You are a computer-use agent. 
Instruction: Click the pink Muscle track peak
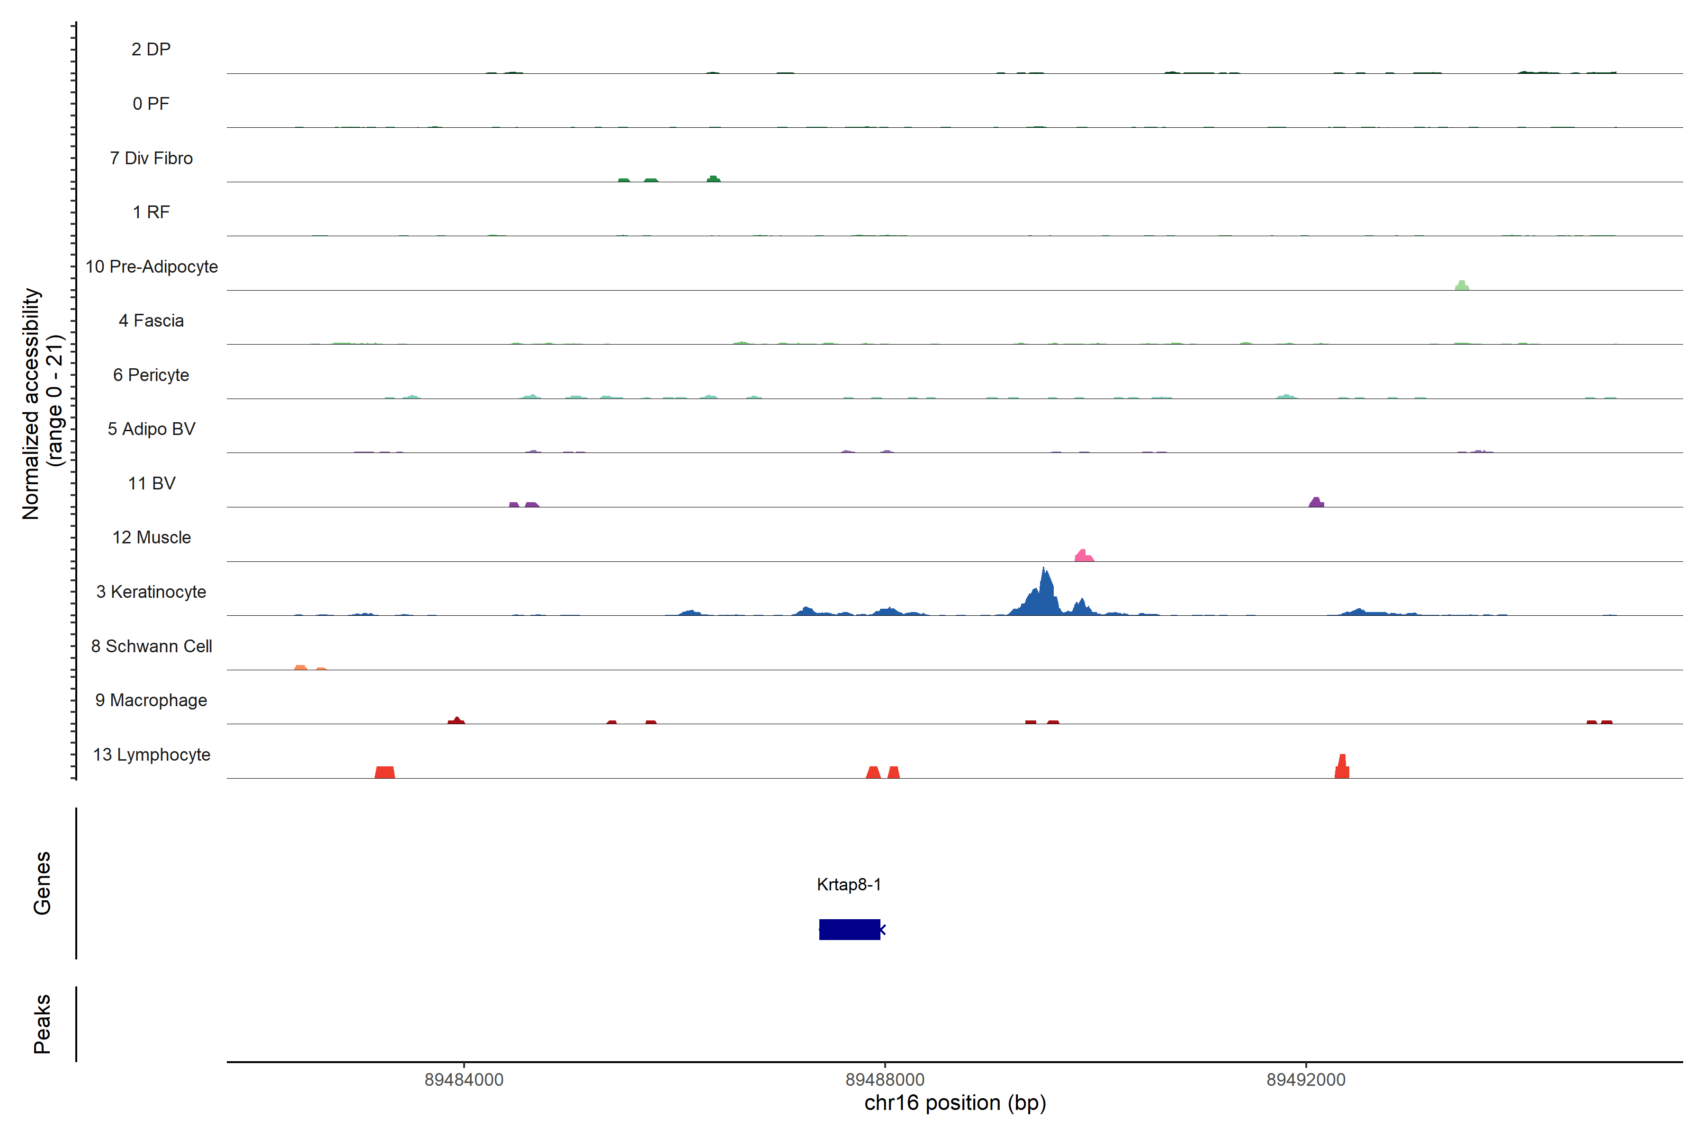click(1083, 557)
